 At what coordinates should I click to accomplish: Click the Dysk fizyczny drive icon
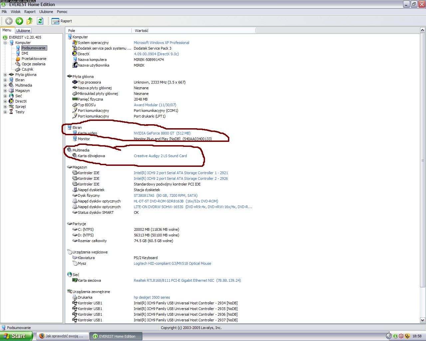coord(75,195)
